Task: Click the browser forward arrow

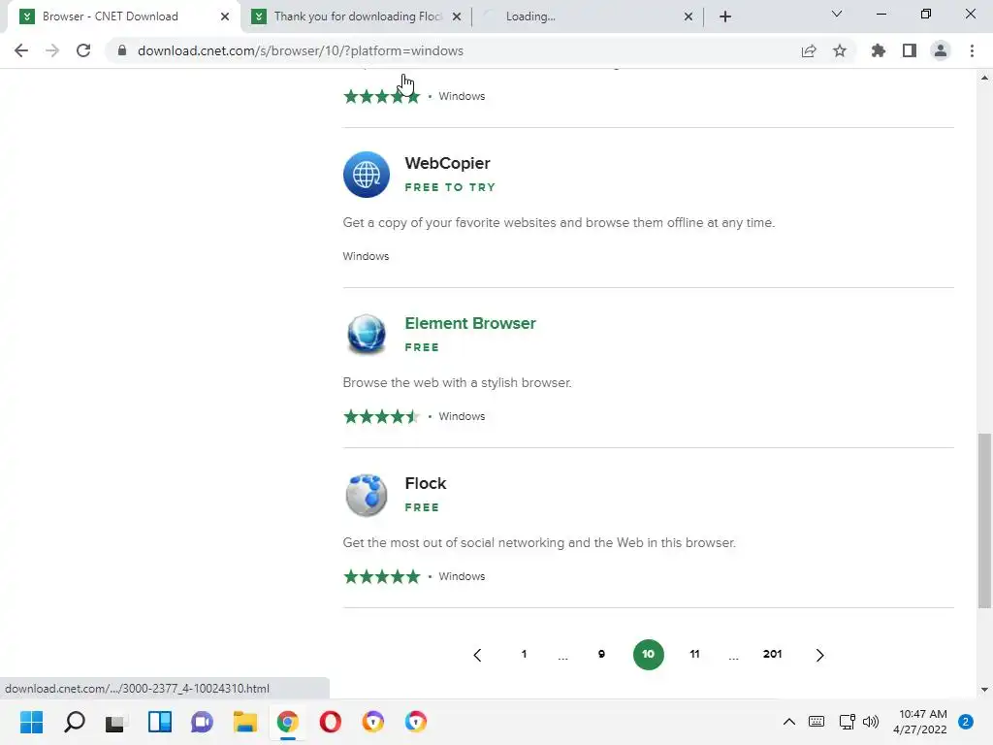Action: (52, 50)
